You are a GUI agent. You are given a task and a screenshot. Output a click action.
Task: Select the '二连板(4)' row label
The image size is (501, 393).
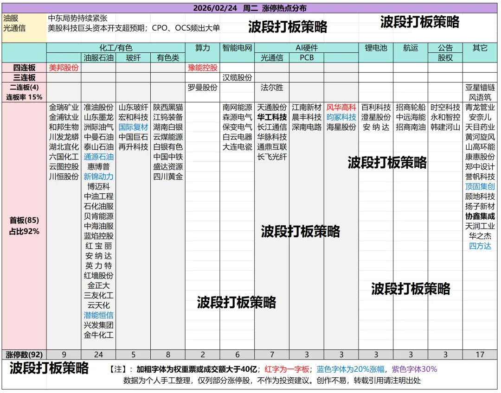(x=24, y=88)
